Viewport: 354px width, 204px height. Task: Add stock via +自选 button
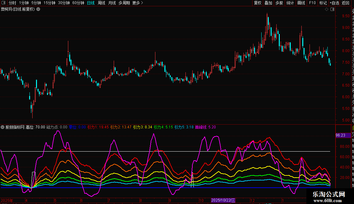[x=334, y=3]
